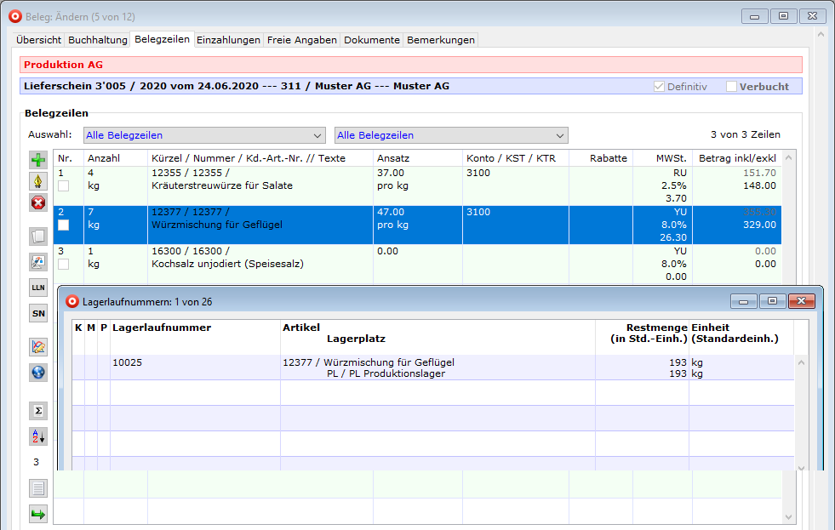Open the LLN lot numbers button
Image resolution: width=835 pixels, height=530 pixels.
pyautogui.click(x=38, y=288)
